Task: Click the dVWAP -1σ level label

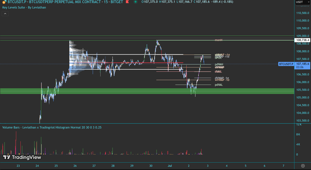Action: (222, 78)
